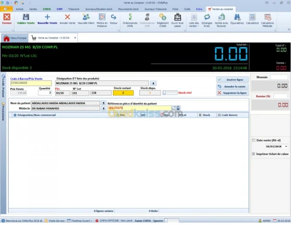Click the Crédit/Patient side panel icon

tap(3, 76)
